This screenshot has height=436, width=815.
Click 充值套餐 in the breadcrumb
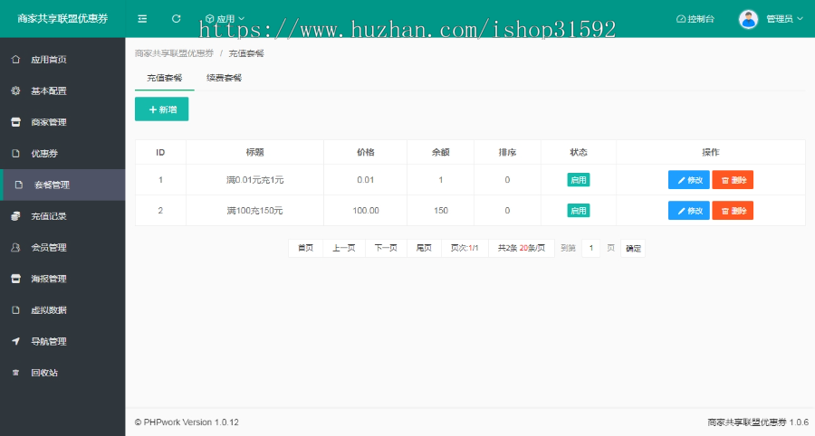(246, 53)
